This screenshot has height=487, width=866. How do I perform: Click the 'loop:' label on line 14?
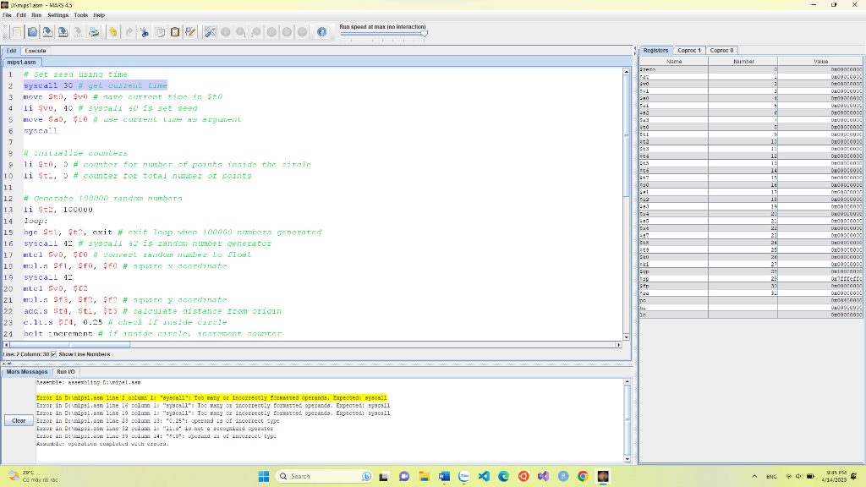click(x=36, y=221)
